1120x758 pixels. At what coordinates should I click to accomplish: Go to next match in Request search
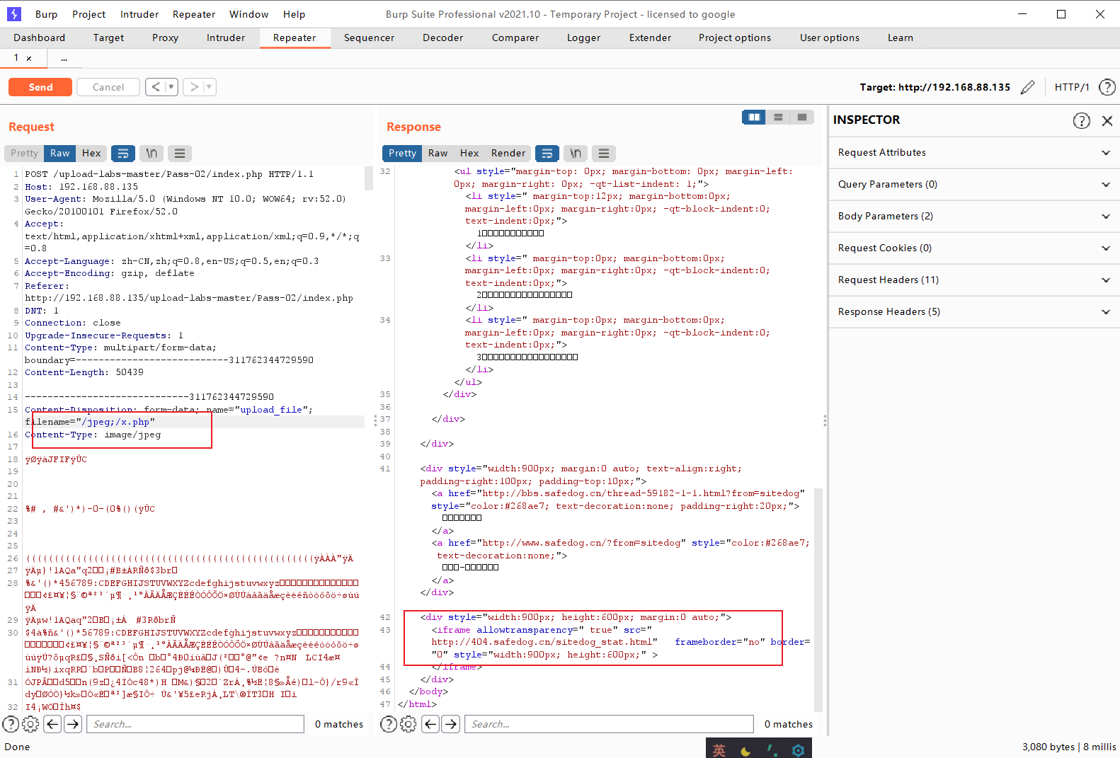point(73,724)
